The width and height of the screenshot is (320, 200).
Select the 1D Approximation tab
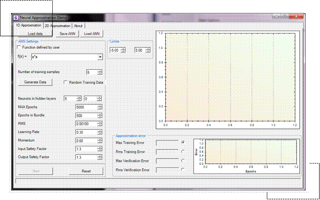tap(29, 26)
